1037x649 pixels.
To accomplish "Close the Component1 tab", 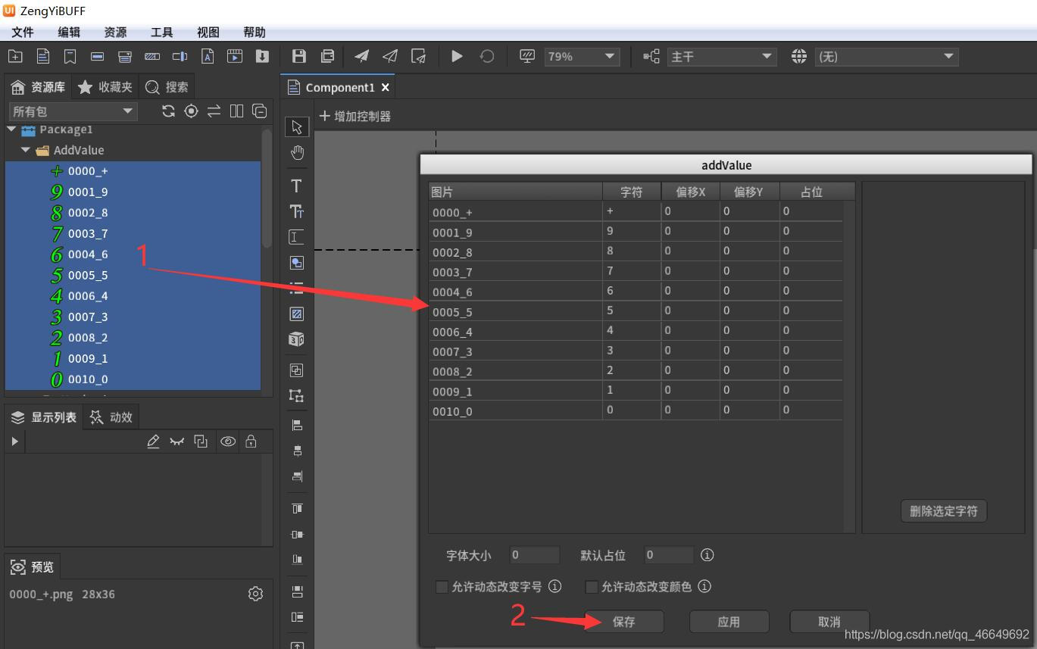I will [x=385, y=88].
